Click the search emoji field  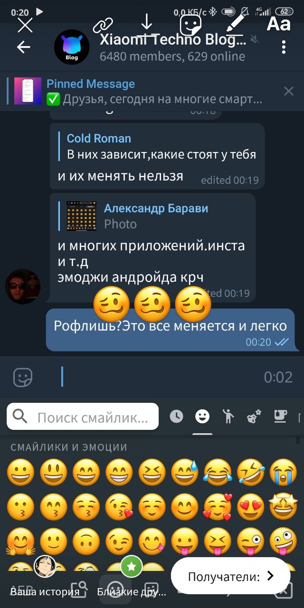[x=83, y=417]
